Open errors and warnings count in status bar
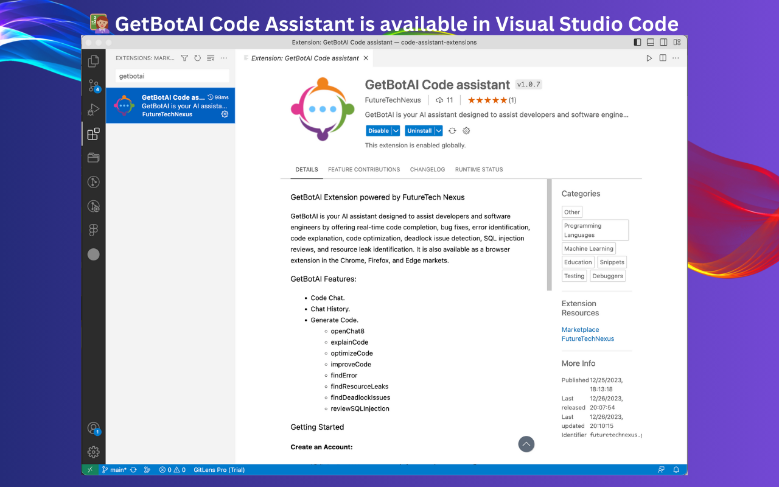The image size is (779, 487). [172, 470]
